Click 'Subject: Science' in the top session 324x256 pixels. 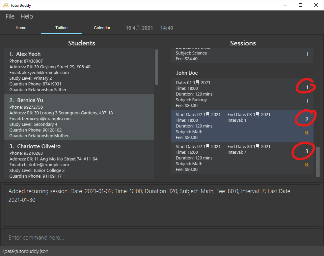click(x=191, y=53)
